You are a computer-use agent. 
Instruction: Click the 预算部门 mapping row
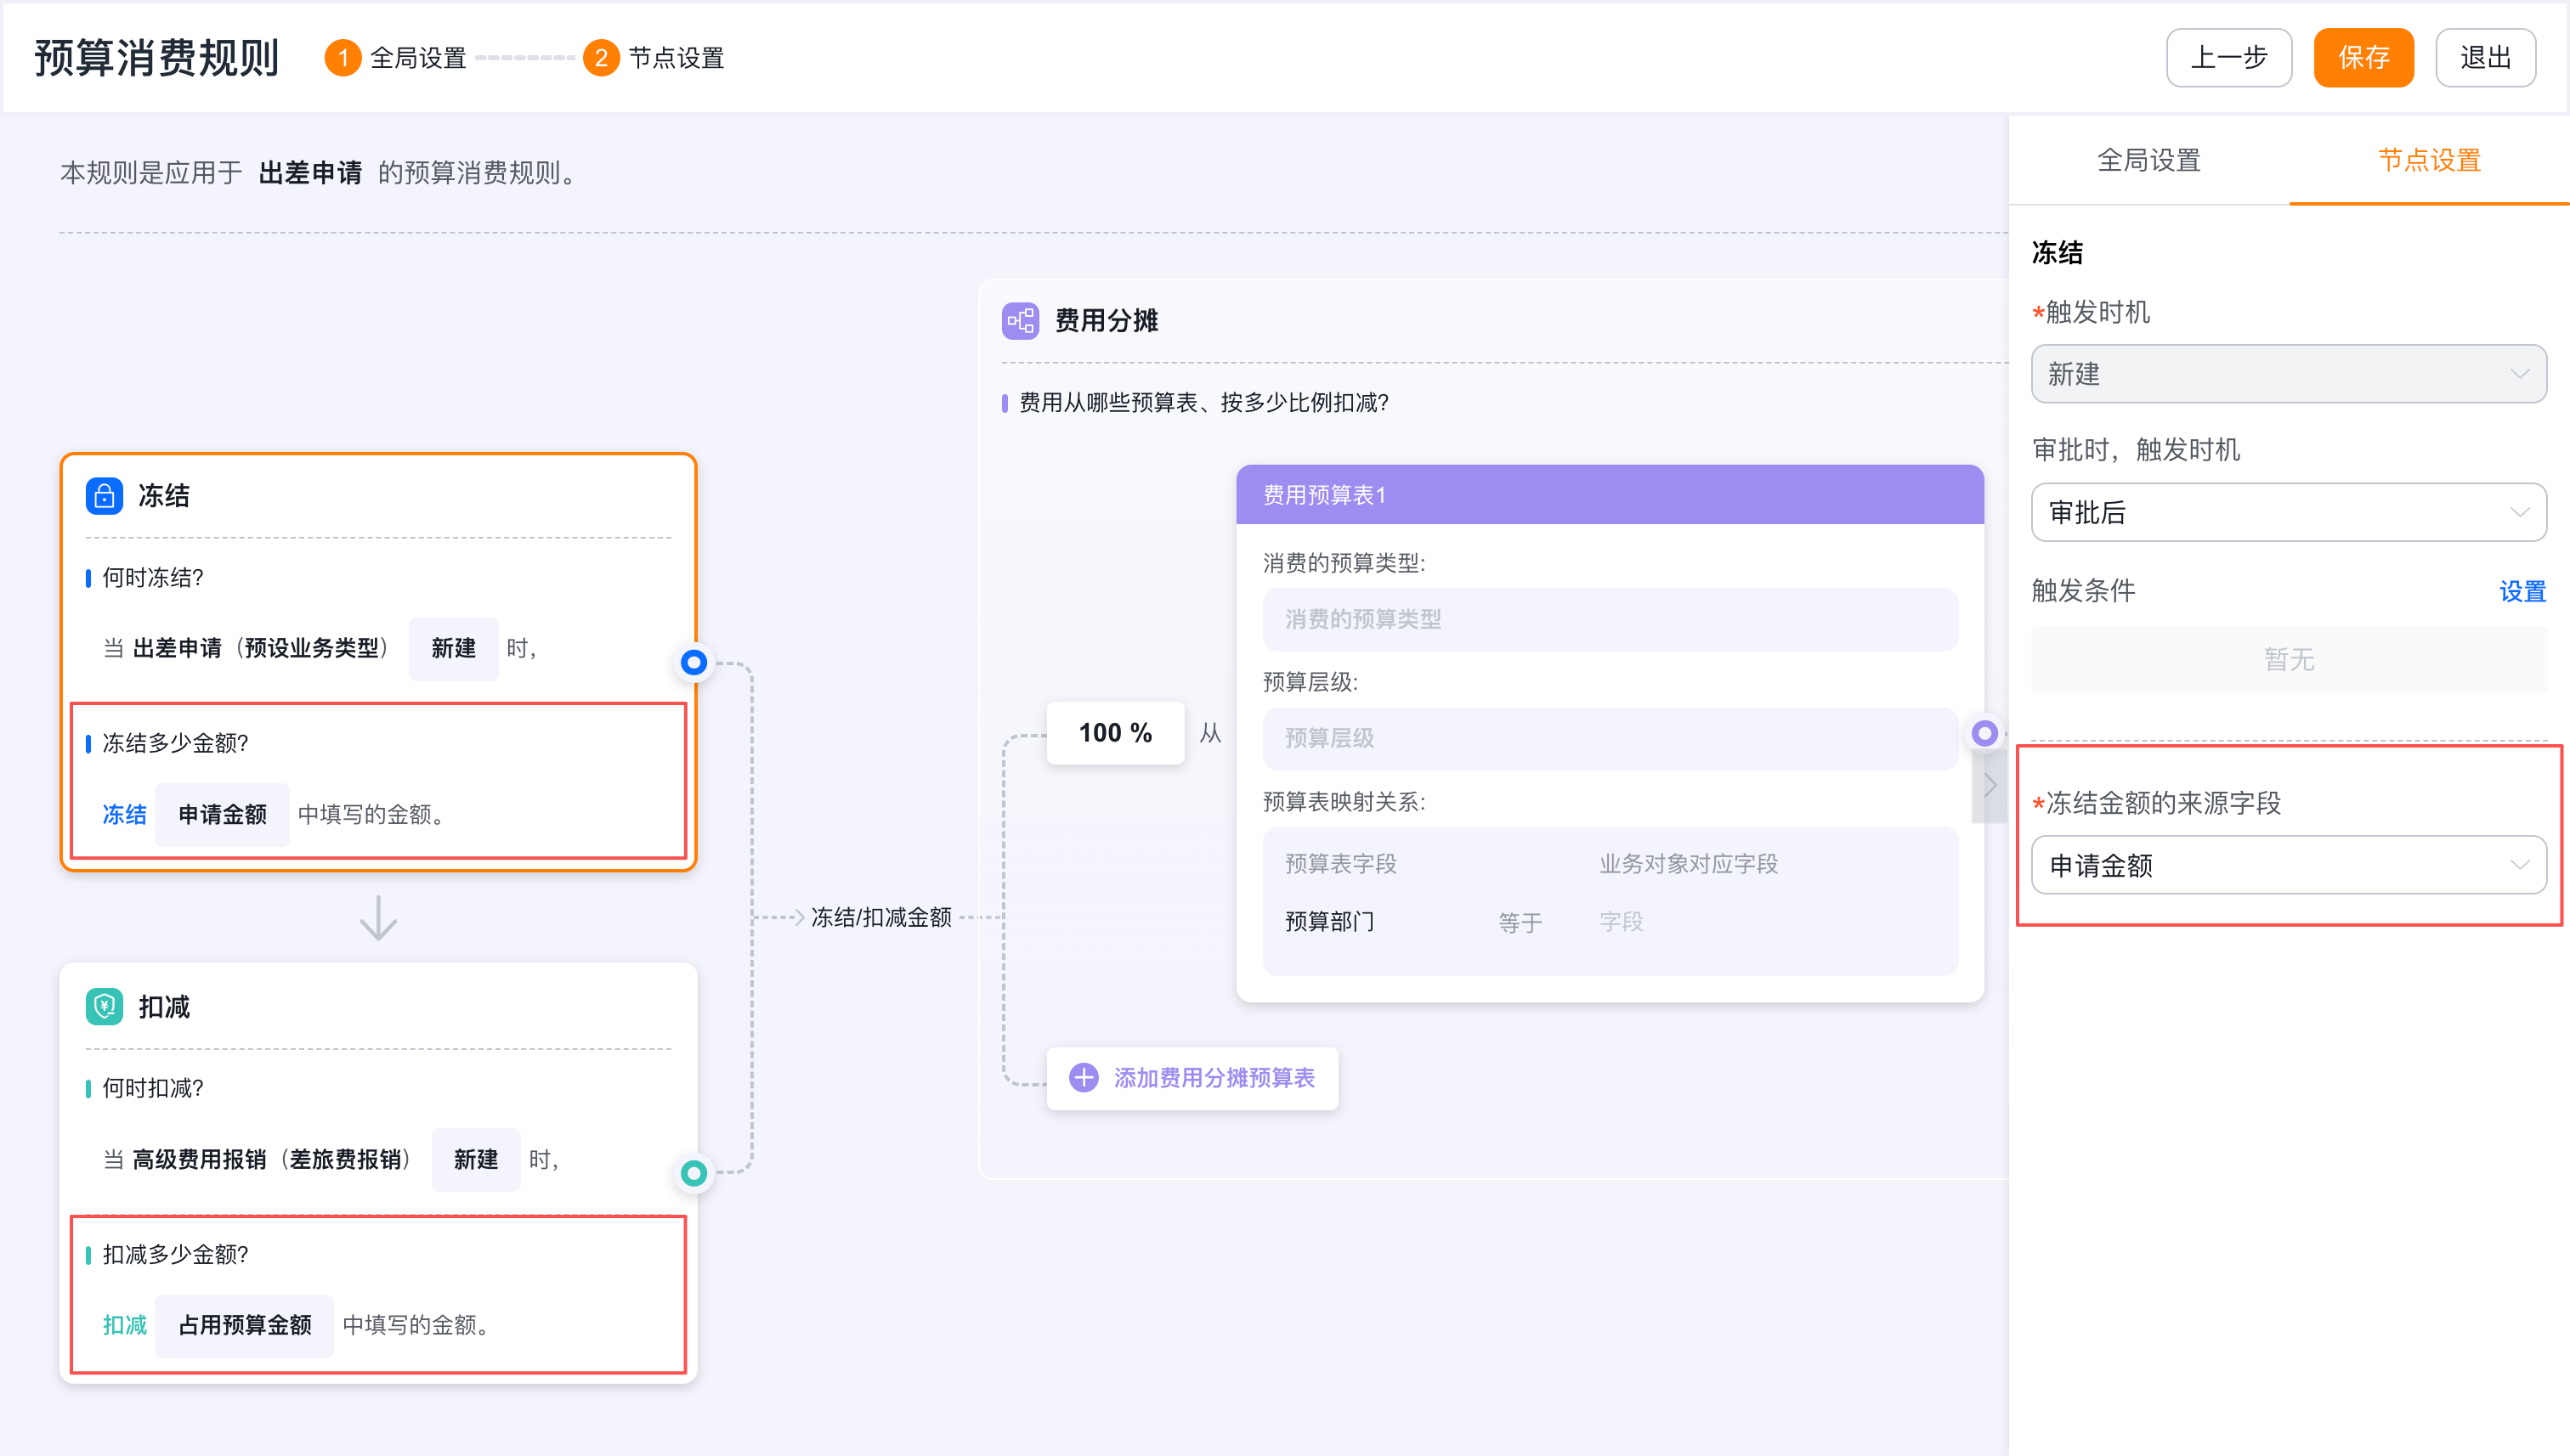point(1609,921)
